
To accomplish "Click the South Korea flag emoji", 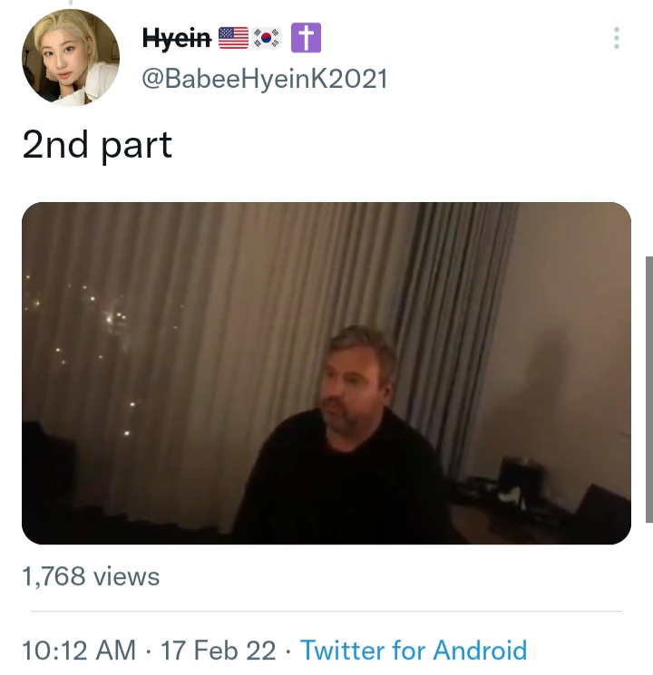I will [267, 38].
